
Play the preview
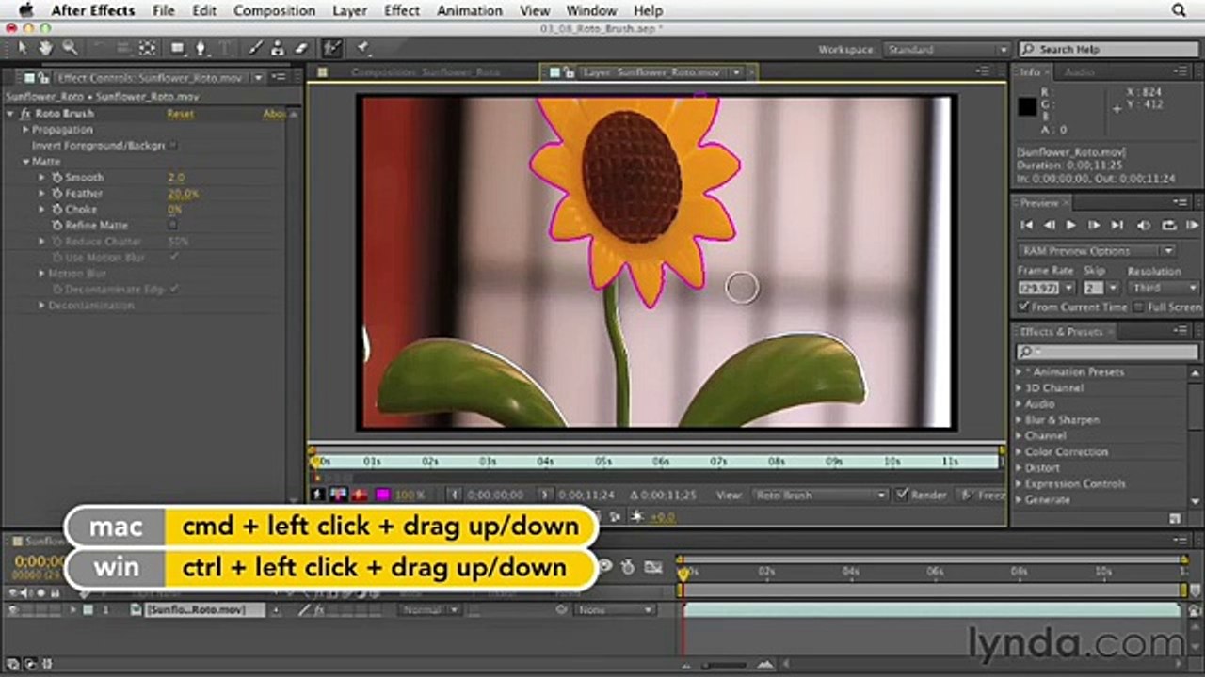[x=1071, y=225]
